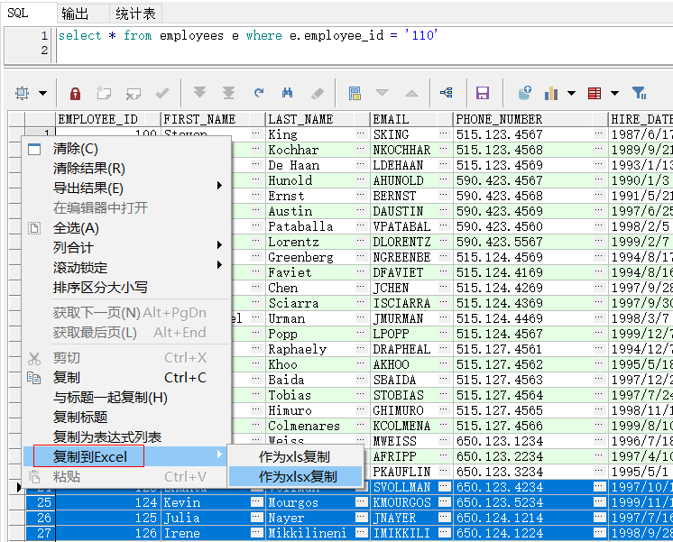This screenshot has width=673, height=542.
Task: Select 作为xlsx复制 in the submenu
Action: point(295,477)
